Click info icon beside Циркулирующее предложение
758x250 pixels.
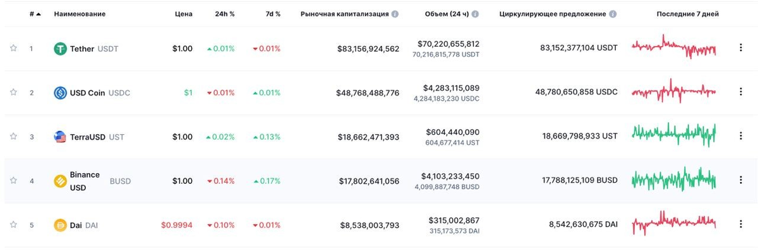click(613, 14)
